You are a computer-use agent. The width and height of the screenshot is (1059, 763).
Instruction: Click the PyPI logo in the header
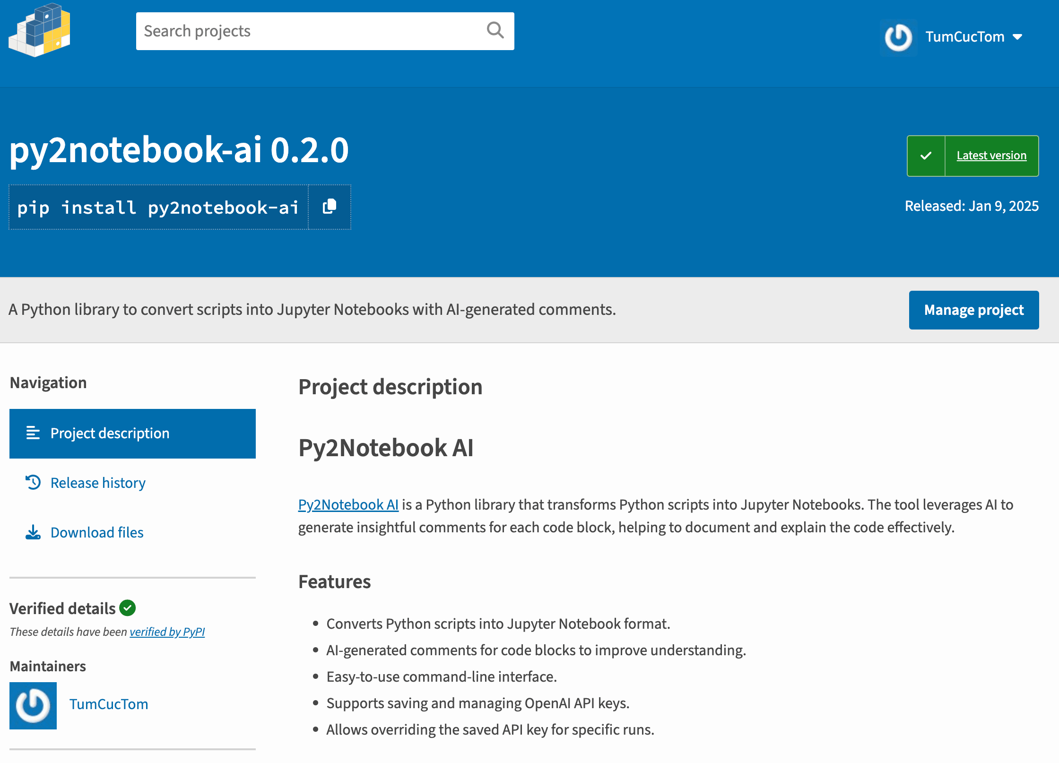[40, 30]
